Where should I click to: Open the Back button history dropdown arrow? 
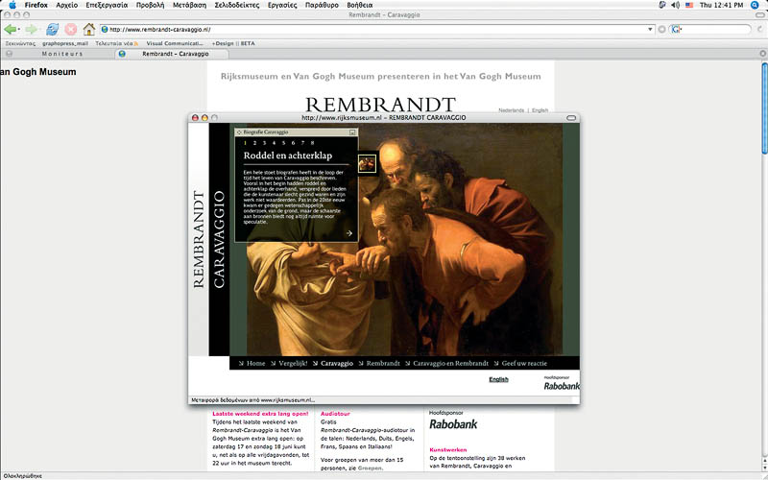(x=19, y=30)
